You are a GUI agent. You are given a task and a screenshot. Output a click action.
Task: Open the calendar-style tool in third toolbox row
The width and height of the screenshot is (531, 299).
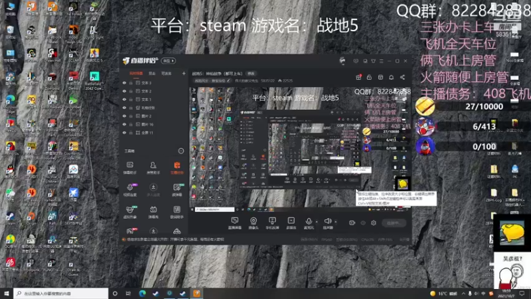click(153, 211)
